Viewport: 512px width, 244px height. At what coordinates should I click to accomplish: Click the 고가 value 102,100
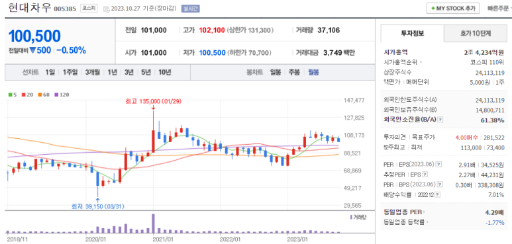coord(211,30)
